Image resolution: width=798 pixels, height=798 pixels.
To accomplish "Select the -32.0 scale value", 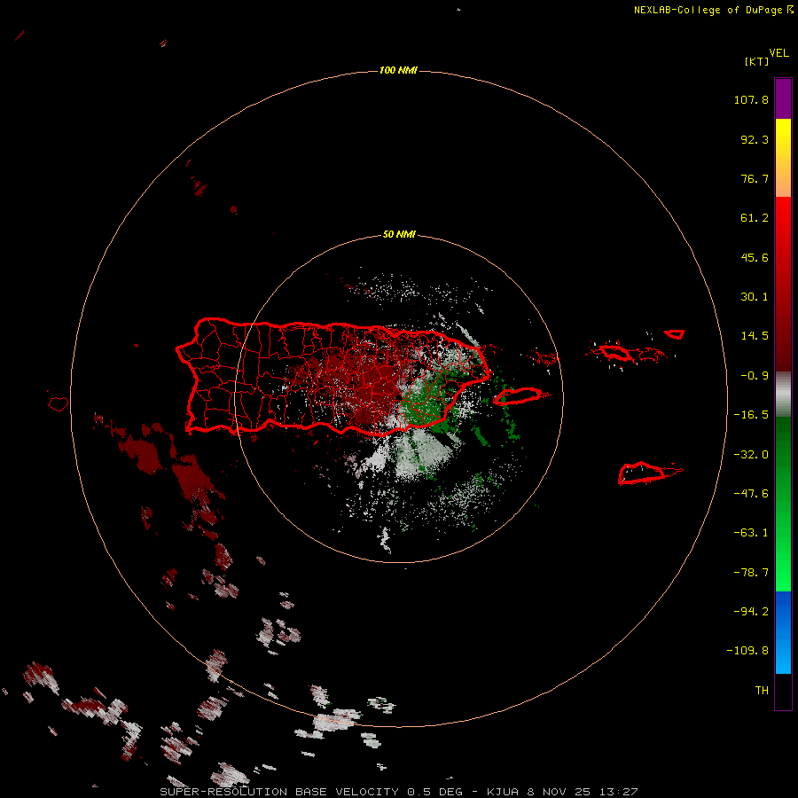I will pos(751,455).
